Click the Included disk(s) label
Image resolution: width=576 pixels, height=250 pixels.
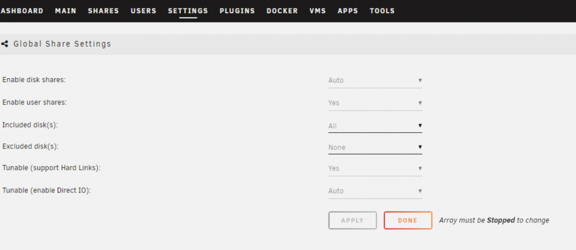click(x=30, y=125)
